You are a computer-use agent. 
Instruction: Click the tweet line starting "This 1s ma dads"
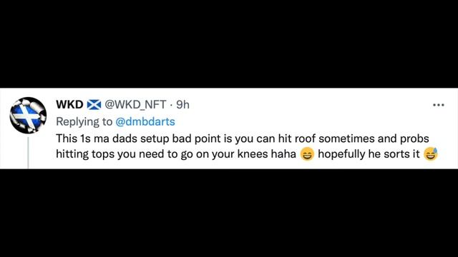coord(243,138)
